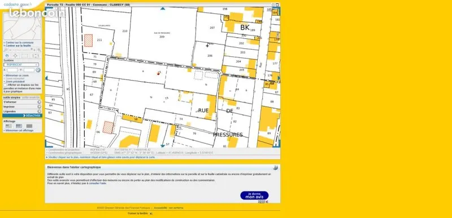
Task: Click 'Mémoriser ce zoom' link
Action: point(17,75)
